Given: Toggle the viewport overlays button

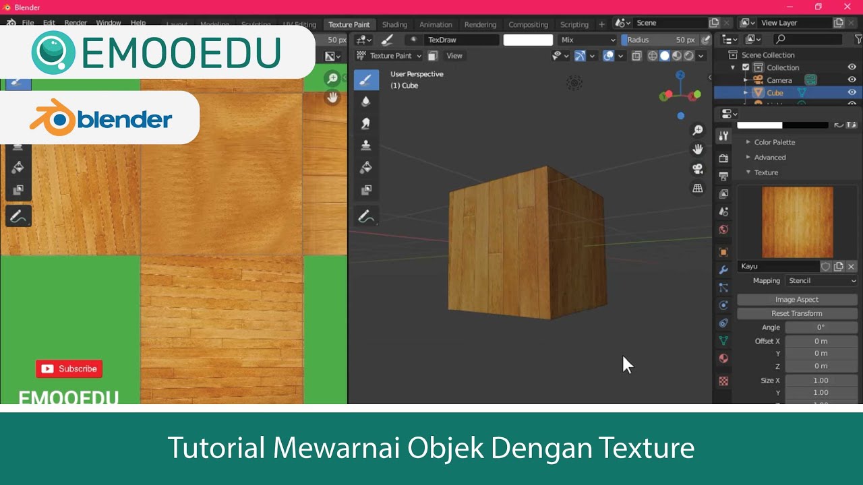Looking at the screenshot, I should (609, 56).
